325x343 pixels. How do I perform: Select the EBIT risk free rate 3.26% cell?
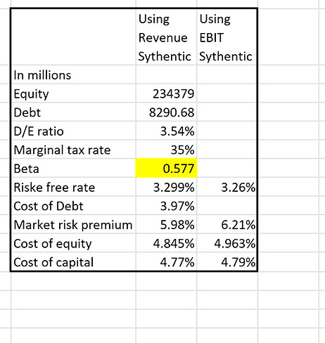click(x=227, y=187)
